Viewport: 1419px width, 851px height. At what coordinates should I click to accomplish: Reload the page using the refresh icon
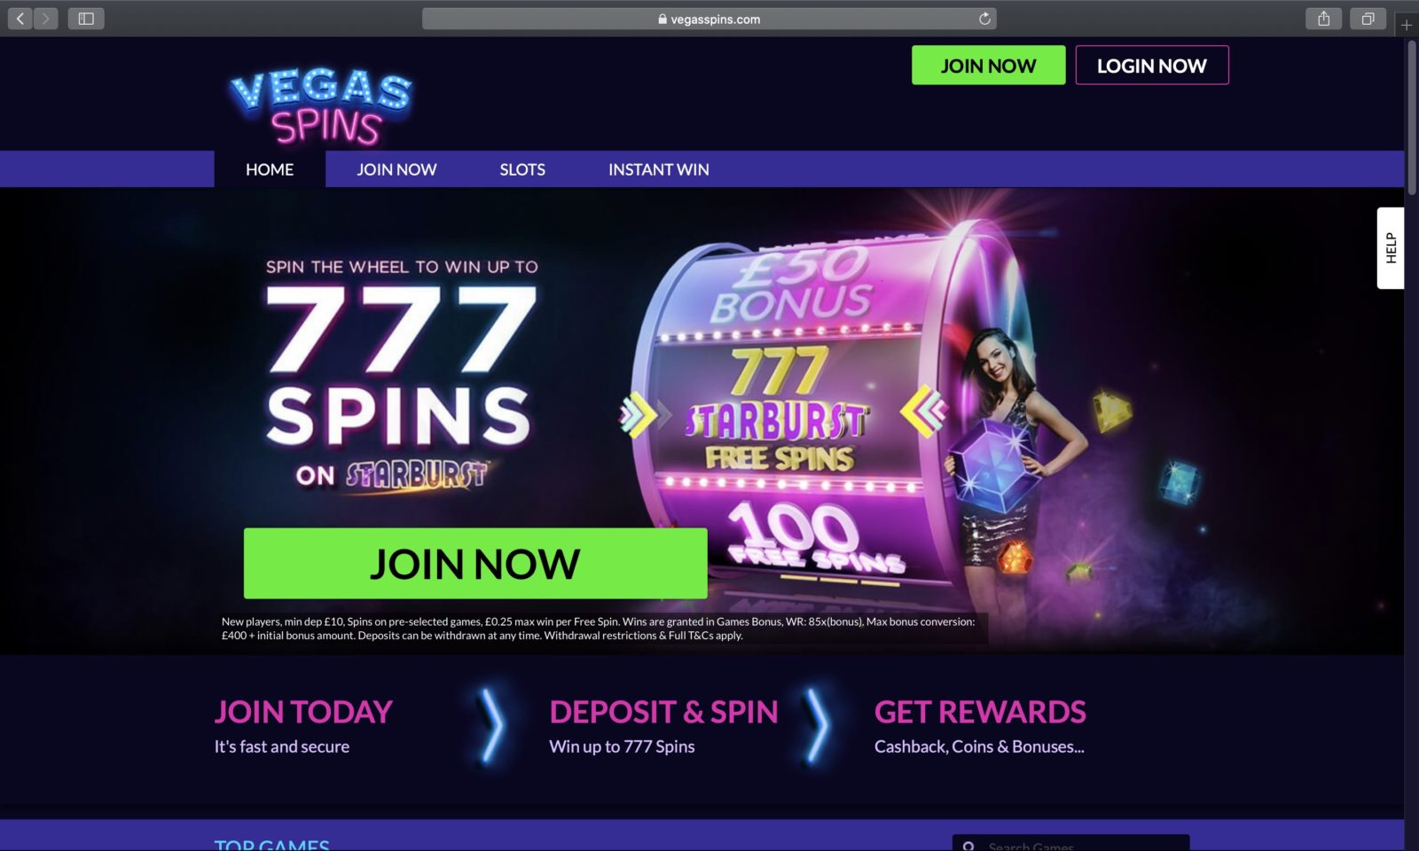pyautogui.click(x=984, y=19)
